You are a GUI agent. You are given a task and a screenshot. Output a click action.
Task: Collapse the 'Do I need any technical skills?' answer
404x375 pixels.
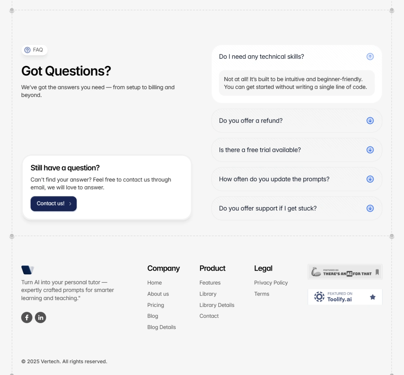pos(370,56)
